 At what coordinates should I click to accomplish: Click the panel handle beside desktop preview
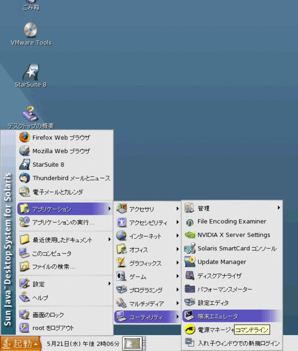(x=144, y=343)
